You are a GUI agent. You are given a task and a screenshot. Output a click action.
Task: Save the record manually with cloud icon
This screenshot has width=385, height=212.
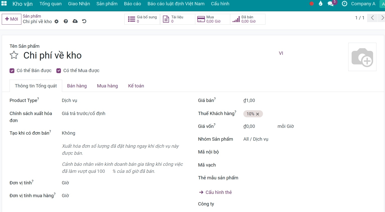tap(75, 21)
